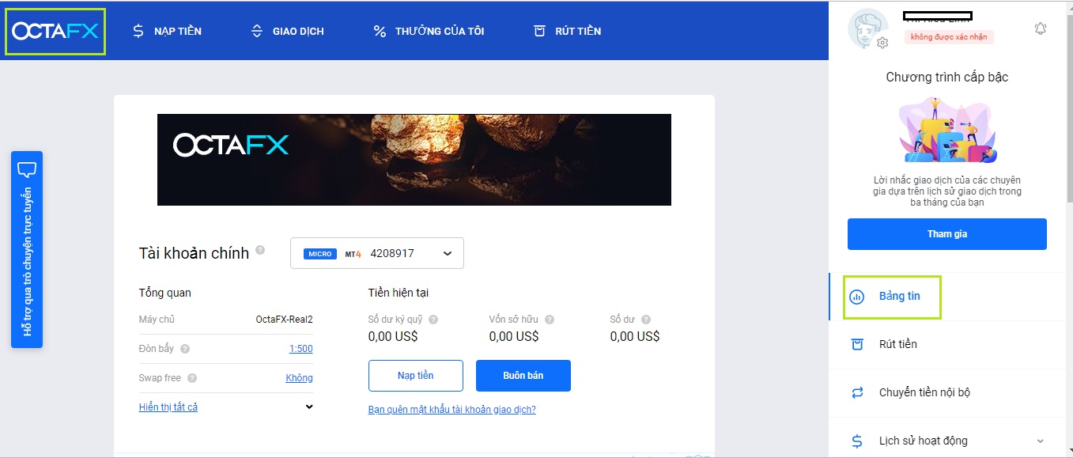
Task: Click the 1:500 leverage link
Action: point(301,349)
